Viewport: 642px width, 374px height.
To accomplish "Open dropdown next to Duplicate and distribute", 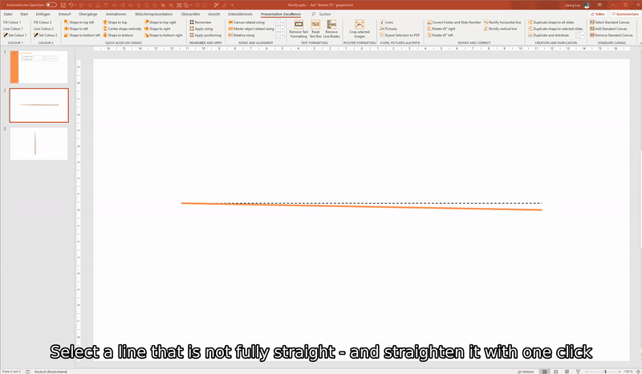I will (583, 35).
